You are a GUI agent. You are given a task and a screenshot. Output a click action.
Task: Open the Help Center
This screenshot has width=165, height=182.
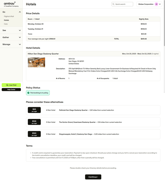(11, 89)
